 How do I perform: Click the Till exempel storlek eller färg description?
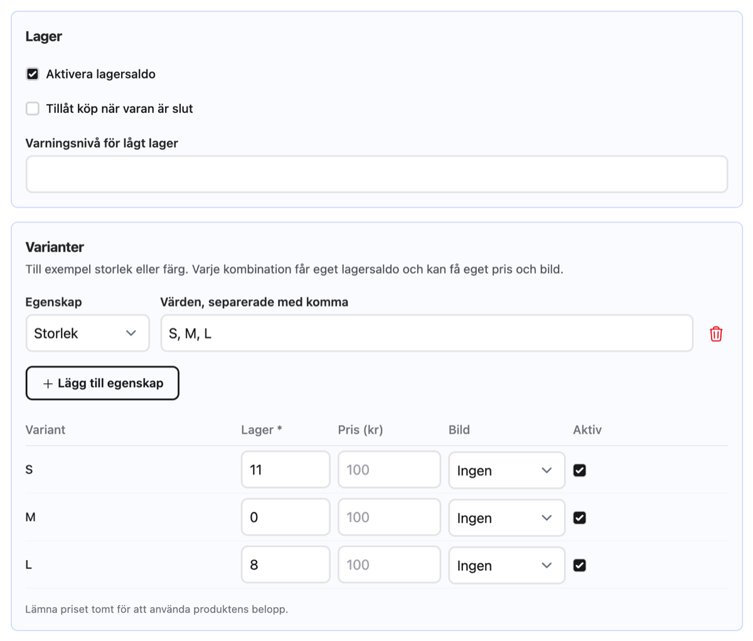294,270
